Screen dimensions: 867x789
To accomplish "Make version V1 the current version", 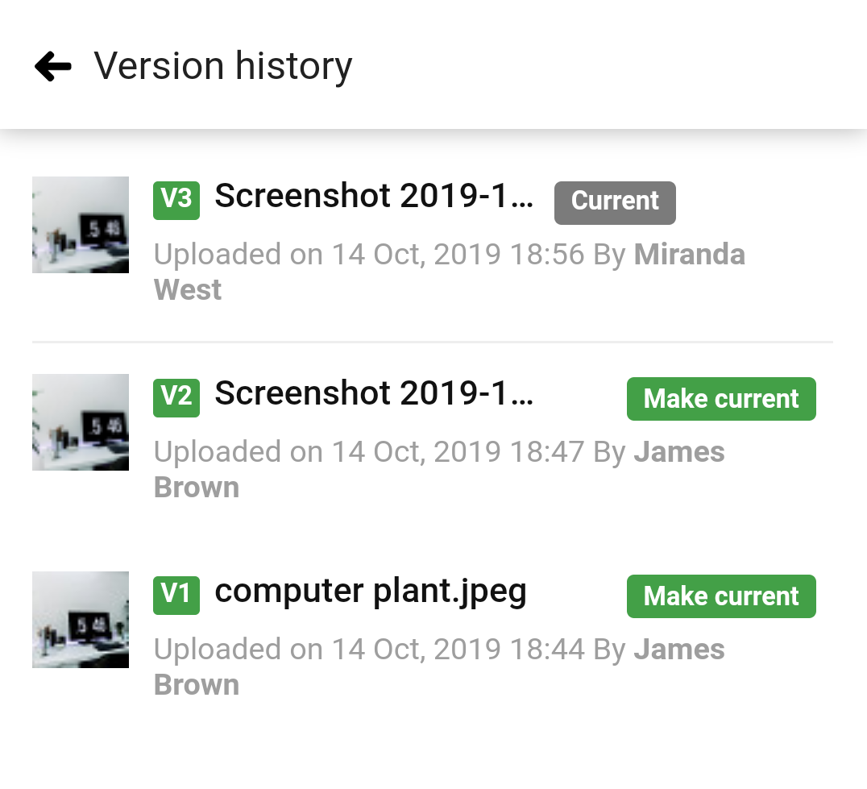I will pyautogui.click(x=721, y=596).
